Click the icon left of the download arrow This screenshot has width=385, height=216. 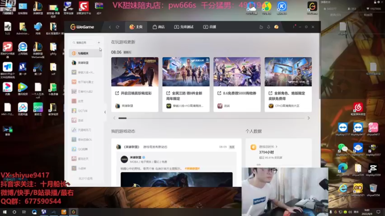[x=261, y=27]
